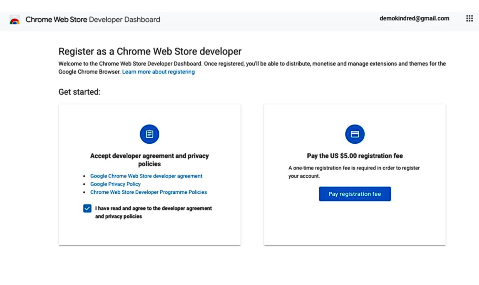This screenshot has height=285, width=479.
Task: Click the one-time registration fee description text
Action: tap(354, 172)
